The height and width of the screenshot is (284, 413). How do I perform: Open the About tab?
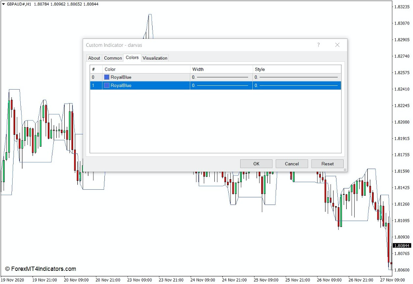click(x=94, y=58)
